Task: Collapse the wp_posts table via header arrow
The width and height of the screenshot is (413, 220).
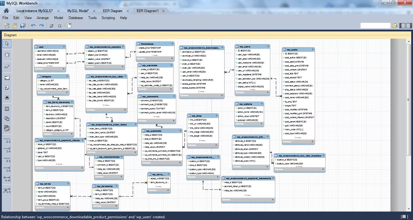Action: (312, 50)
